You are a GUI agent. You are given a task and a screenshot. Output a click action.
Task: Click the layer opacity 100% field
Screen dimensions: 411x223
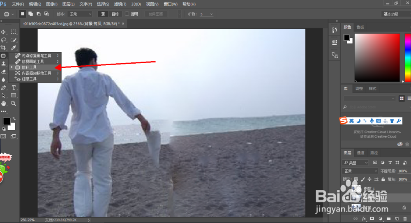[403, 171]
